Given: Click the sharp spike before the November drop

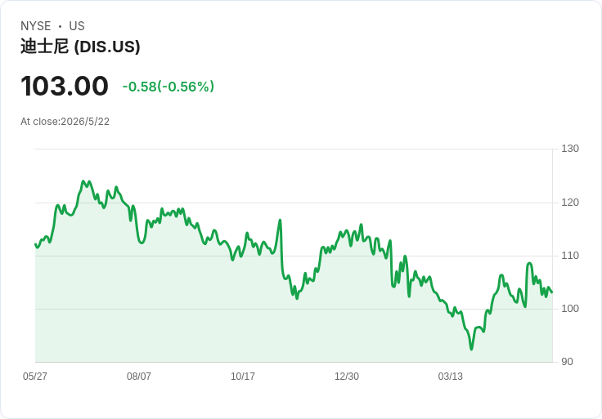Looking at the screenshot, I should [x=281, y=220].
